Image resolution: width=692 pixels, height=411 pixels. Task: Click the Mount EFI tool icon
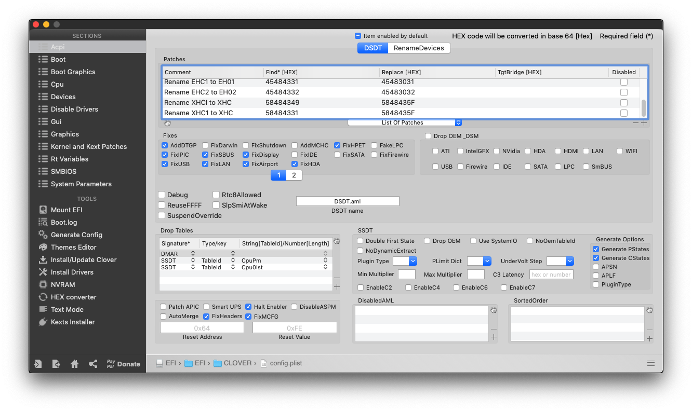point(43,210)
